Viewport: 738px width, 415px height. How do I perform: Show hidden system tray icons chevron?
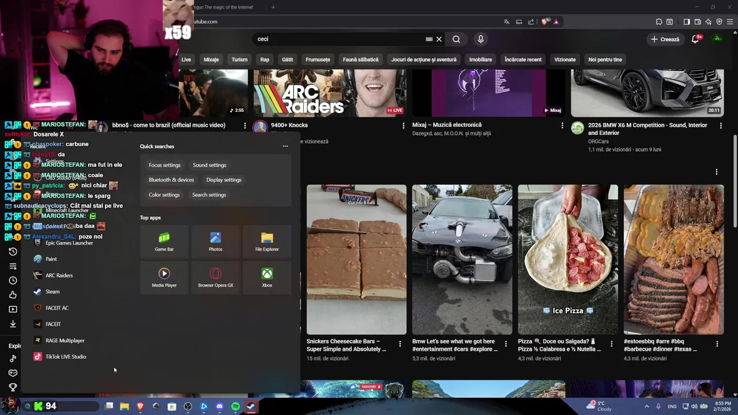(647, 406)
